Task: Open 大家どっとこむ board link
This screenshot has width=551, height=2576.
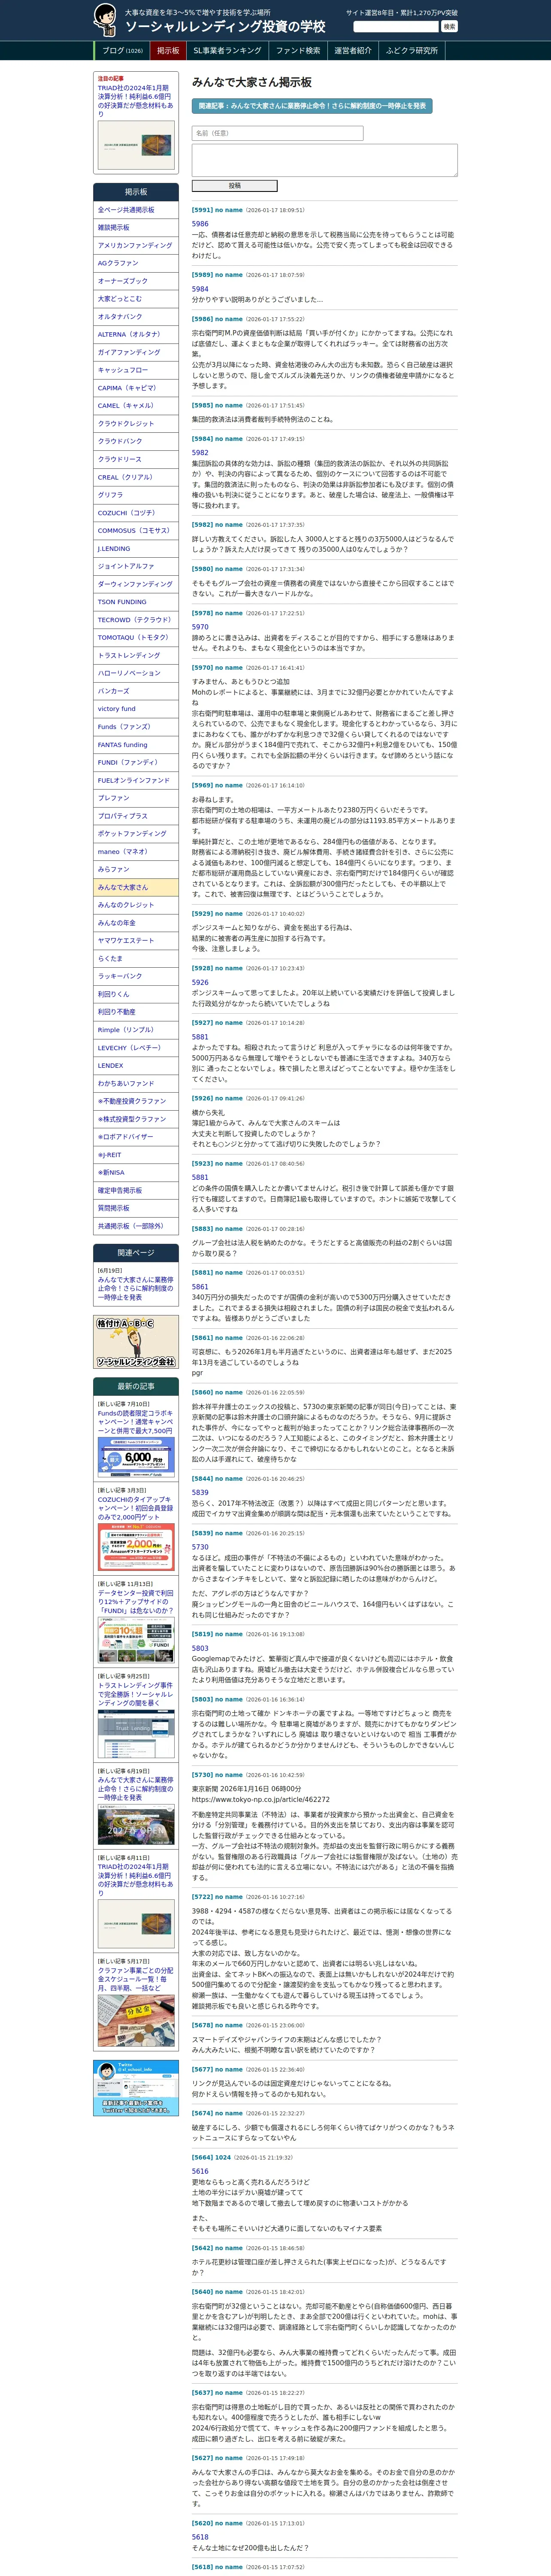Action: coord(136,299)
